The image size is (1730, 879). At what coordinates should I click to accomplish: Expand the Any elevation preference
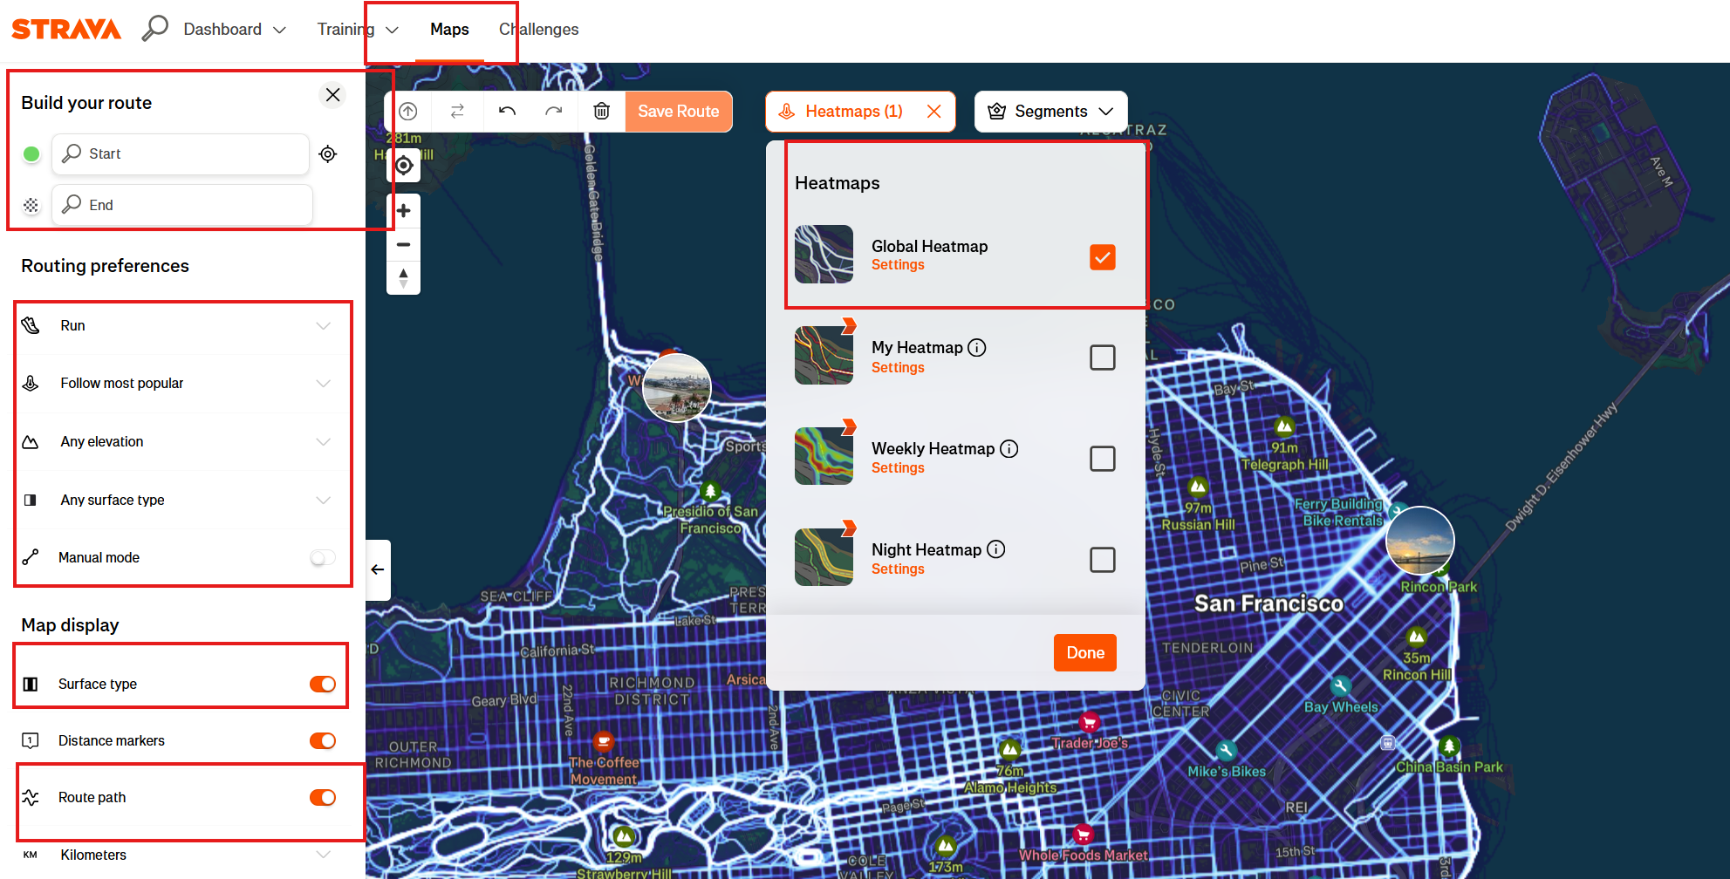pos(181,441)
